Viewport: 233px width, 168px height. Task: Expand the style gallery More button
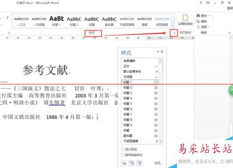click(x=173, y=26)
